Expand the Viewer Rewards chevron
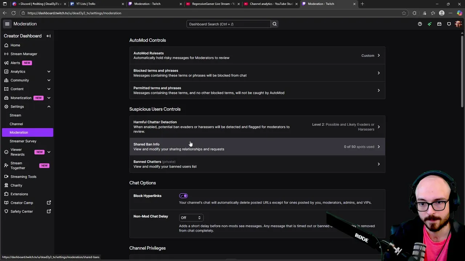The image size is (465, 261). click(x=49, y=152)
